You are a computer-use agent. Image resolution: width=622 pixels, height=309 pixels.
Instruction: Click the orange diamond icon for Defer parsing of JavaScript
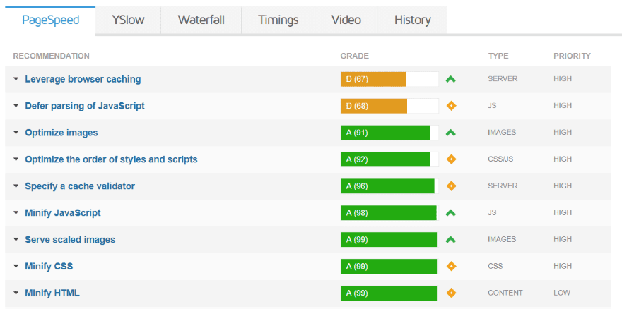click(x=451, y=106)
